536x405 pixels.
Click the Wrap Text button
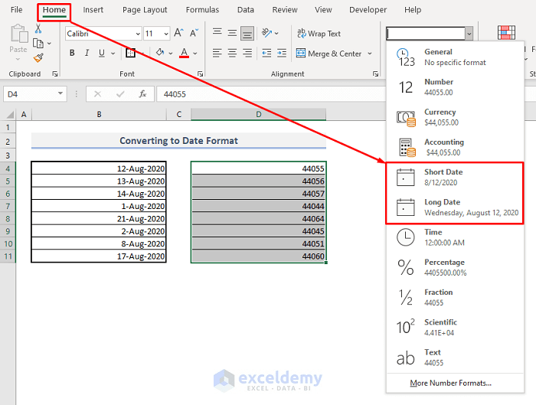tap(319, 34)
